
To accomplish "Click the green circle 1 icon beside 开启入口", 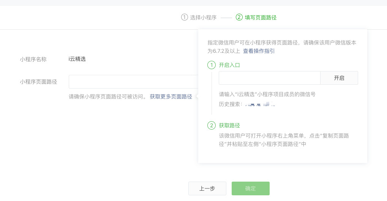I will [x=212, y=65].
